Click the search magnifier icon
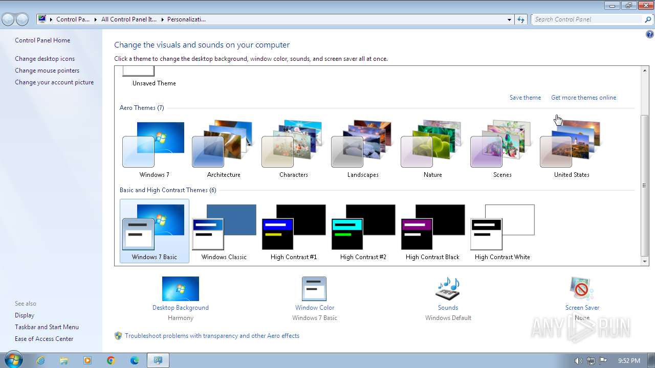Viewport: 655px width, 368px height. click(x=648, y=19)
